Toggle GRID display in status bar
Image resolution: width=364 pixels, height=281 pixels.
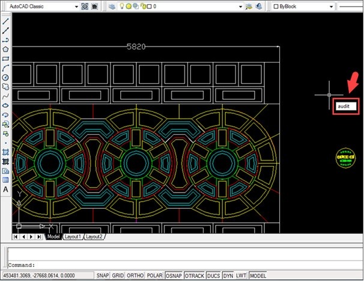118,276
